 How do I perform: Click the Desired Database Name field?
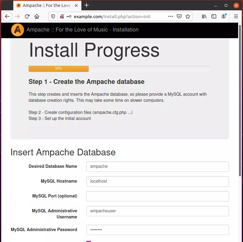point(157,167)
